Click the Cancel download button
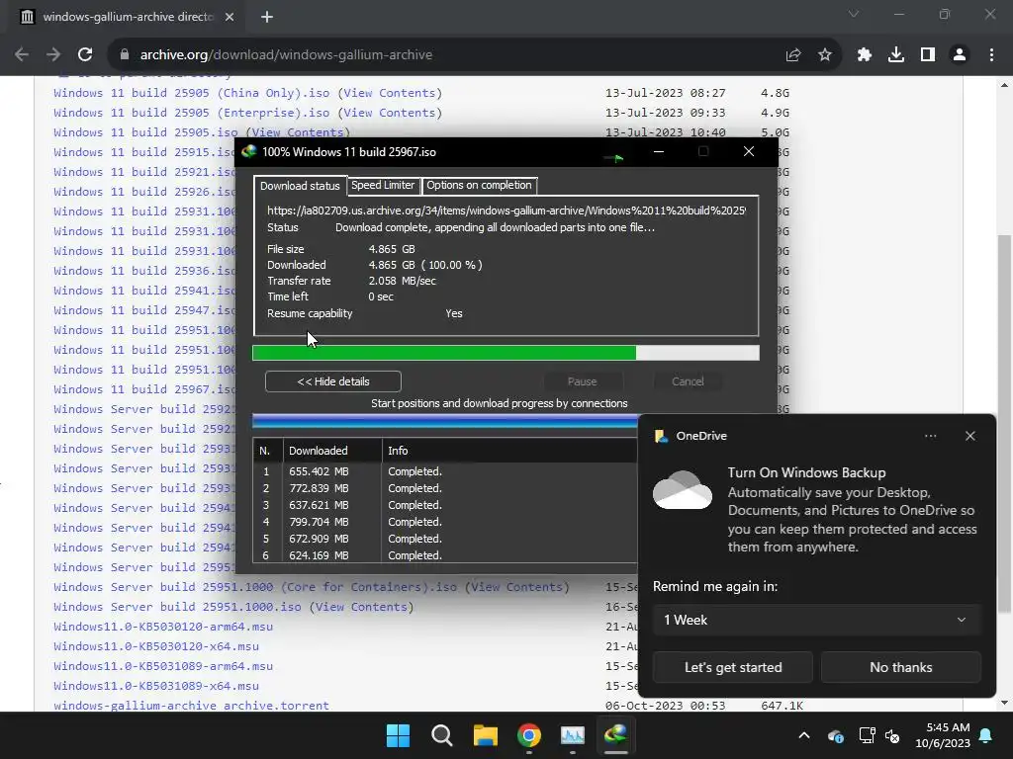The image size is (1013, 759). click(x=688, y=381)
